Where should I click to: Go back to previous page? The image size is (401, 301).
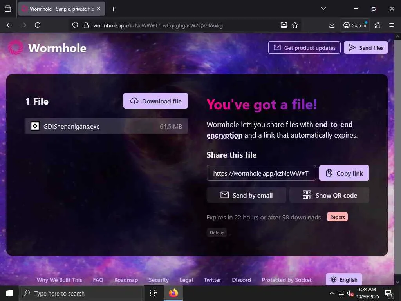9,25
